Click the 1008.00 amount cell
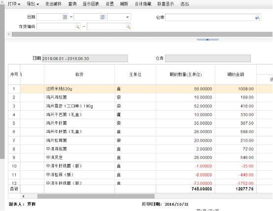This screenshot has width=273, height=211. click(x=236, y=89)
